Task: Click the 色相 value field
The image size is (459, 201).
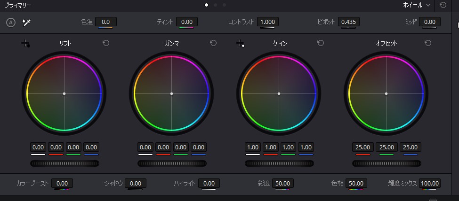Action: click(356, 184)
